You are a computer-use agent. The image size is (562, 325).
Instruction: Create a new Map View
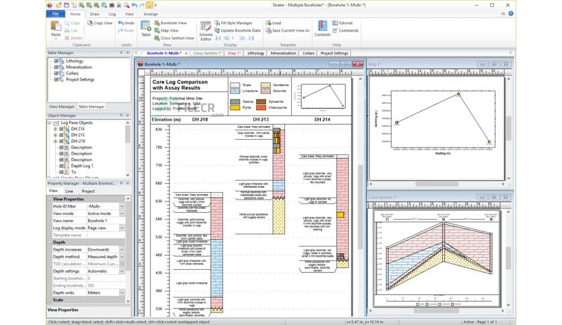(166, 30)
